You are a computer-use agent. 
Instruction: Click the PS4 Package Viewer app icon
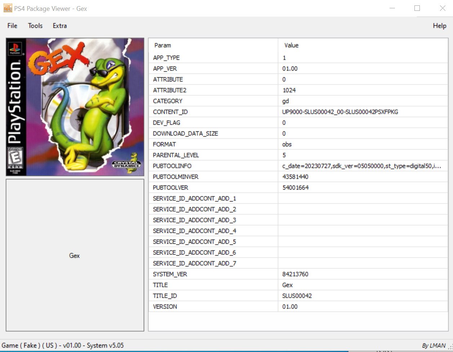tap(8, 8)
